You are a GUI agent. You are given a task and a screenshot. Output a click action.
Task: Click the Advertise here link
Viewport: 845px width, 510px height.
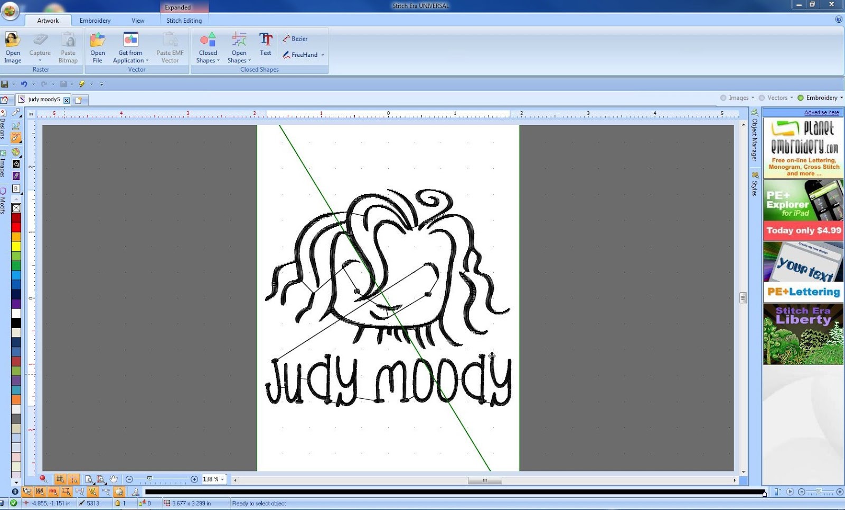821,112
